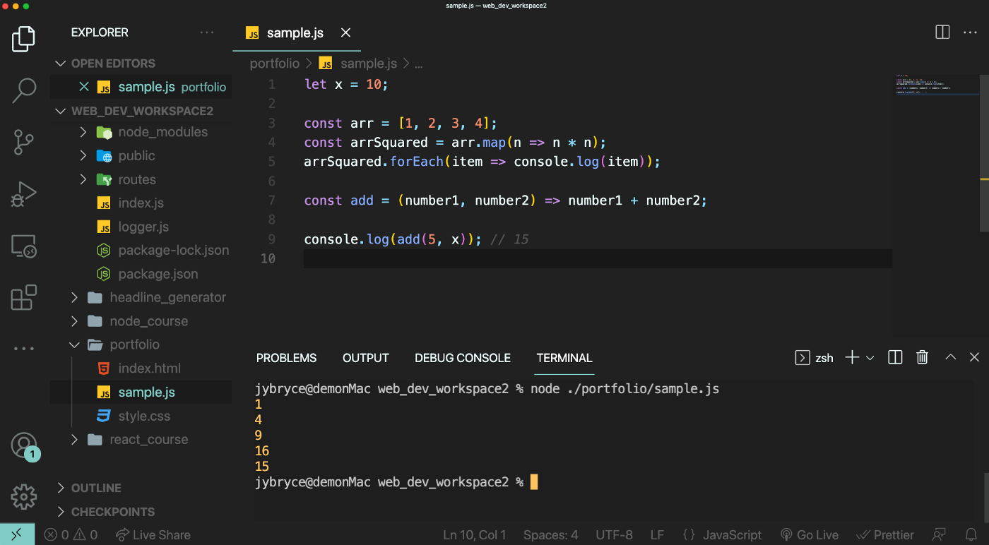
Task: Open the Search view in activity bar
Action: click(x=23, y=90)
